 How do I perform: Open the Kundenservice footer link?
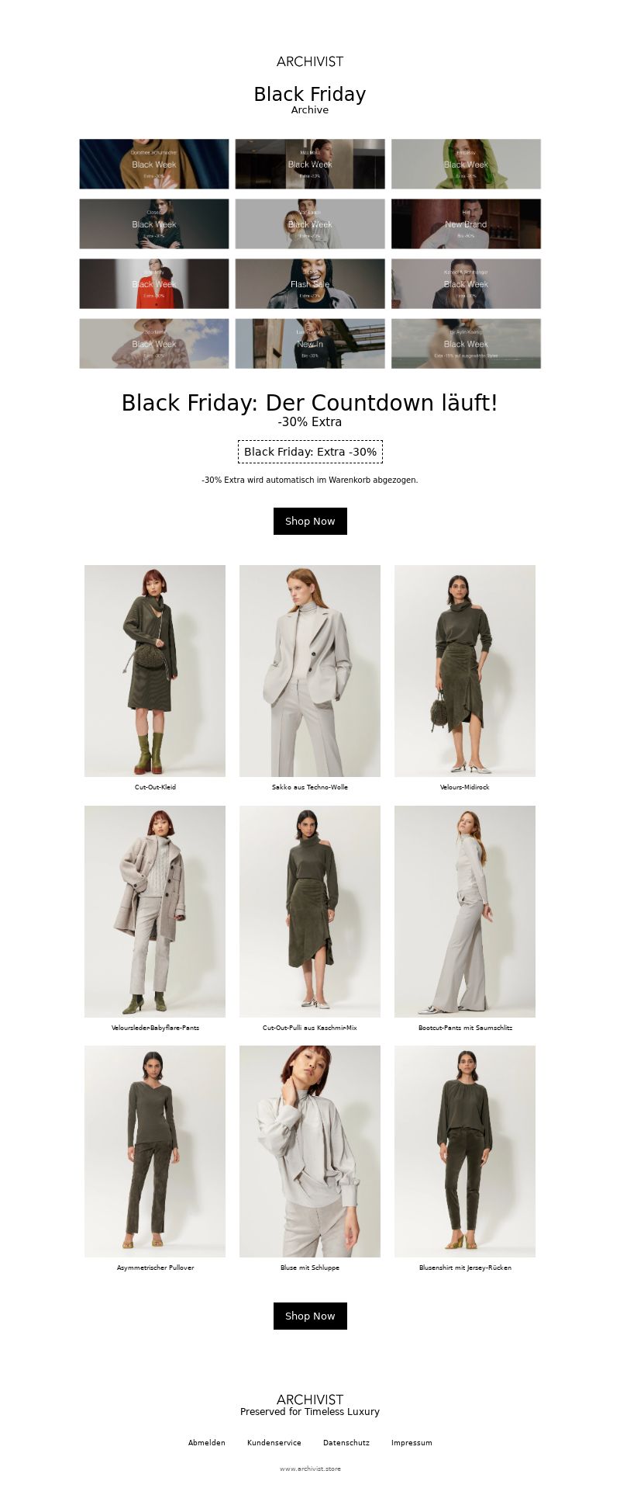[x=274, y=1443]
